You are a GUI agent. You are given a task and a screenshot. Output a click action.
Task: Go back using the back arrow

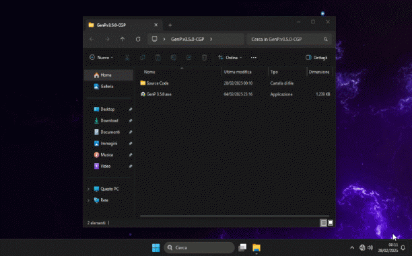tap(92, 40)
